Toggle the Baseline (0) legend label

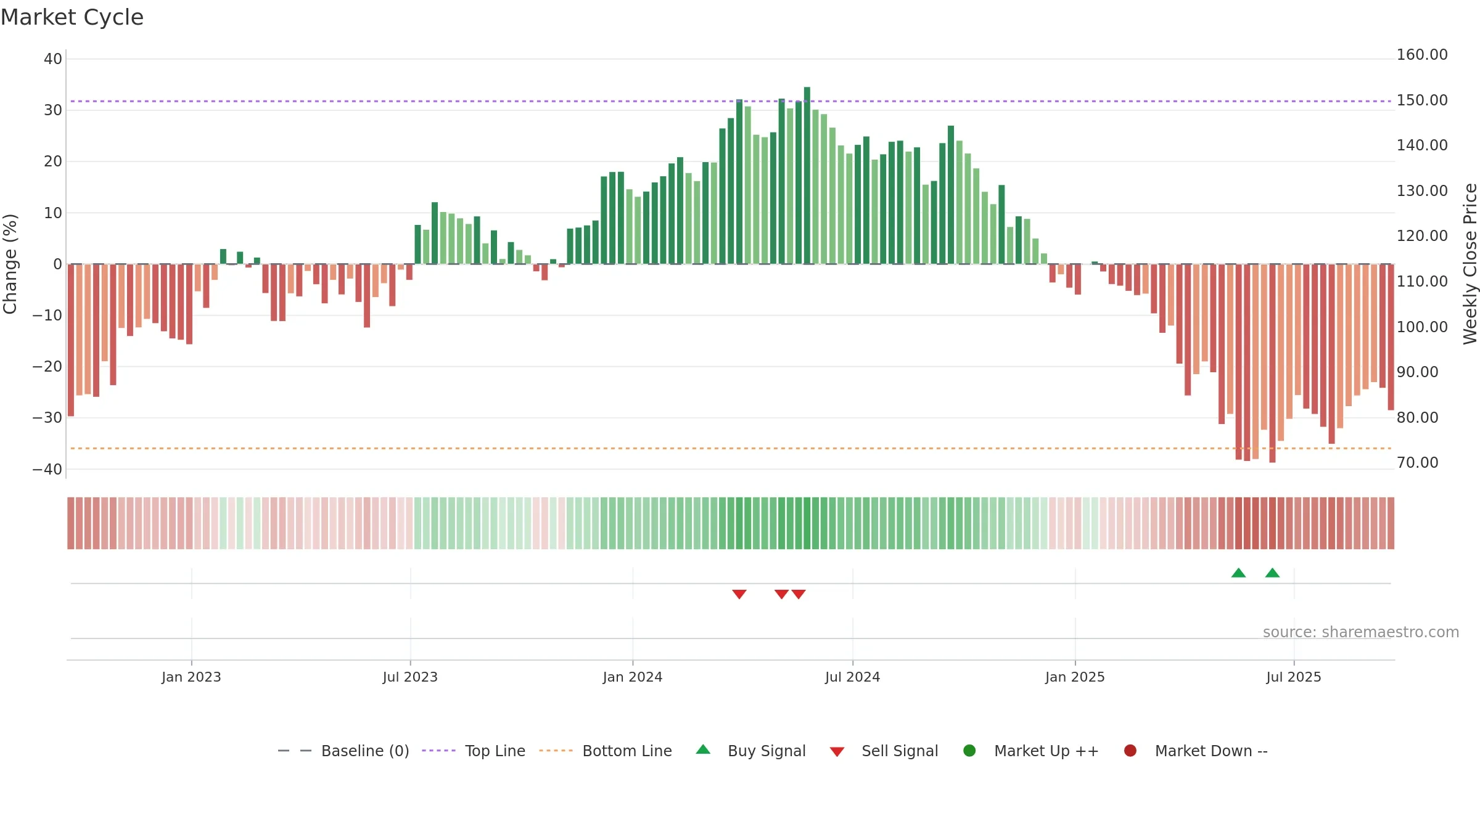365,751
